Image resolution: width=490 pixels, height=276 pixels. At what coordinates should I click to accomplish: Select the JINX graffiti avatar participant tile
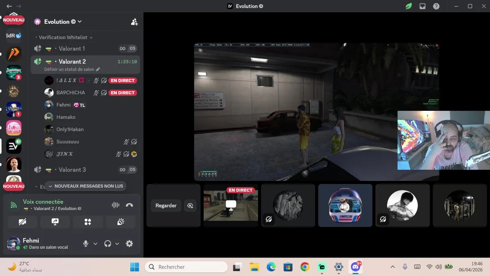point(288,205)
